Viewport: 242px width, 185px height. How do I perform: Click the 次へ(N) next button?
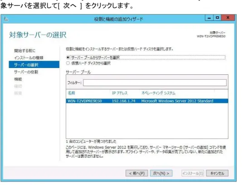(x=161, y=173)
